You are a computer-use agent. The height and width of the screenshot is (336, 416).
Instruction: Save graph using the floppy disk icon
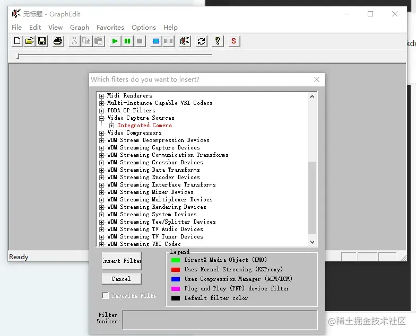pyautogui.click(x=42, y=41)
